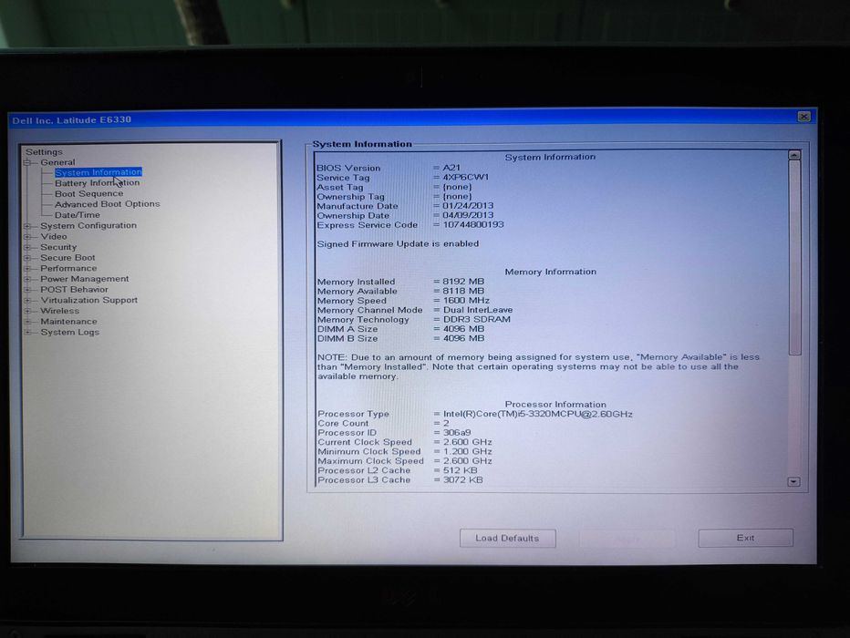The height and width of the screenshot is (638, 850).
Task: Click the Processor Type value text
Action: coord(538,414)
